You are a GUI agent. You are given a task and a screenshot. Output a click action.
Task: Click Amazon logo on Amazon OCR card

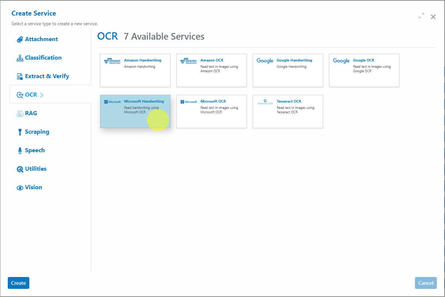(x=189, y=61)
